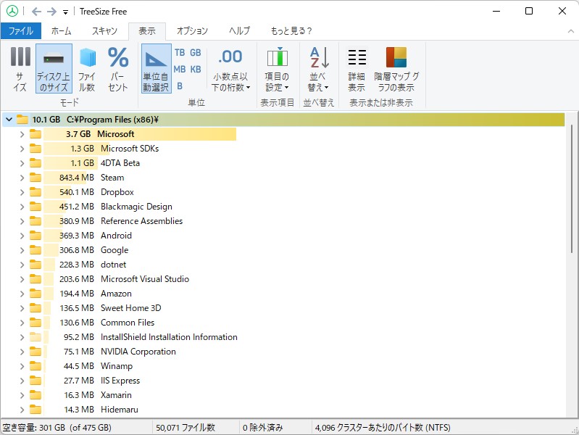579x435 pixels.
Task: Set size unit to B (bytes)
Action: click(x=180, y=86)
